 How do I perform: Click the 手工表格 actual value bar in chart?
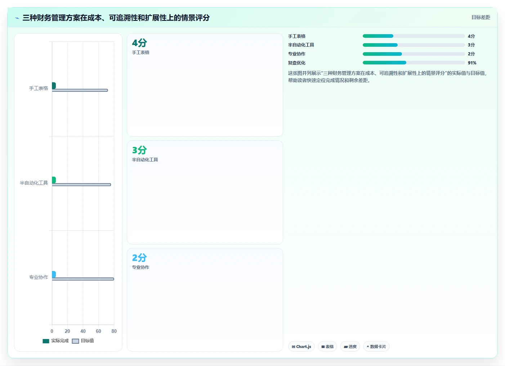54,86
